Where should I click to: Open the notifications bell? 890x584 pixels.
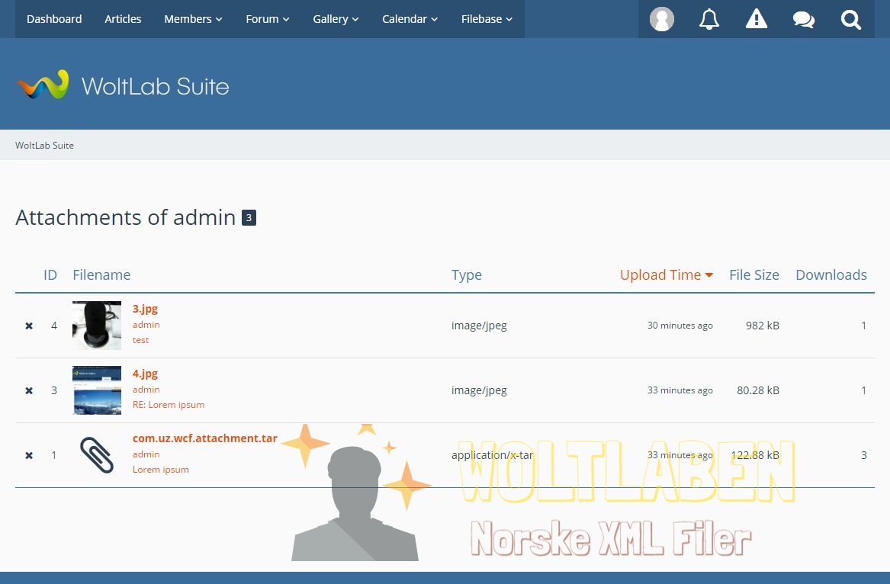click(x=709, y=19)
